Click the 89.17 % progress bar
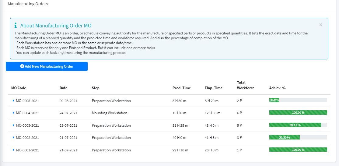Screen dimensions: 339x166 click(x=298, y=125)
